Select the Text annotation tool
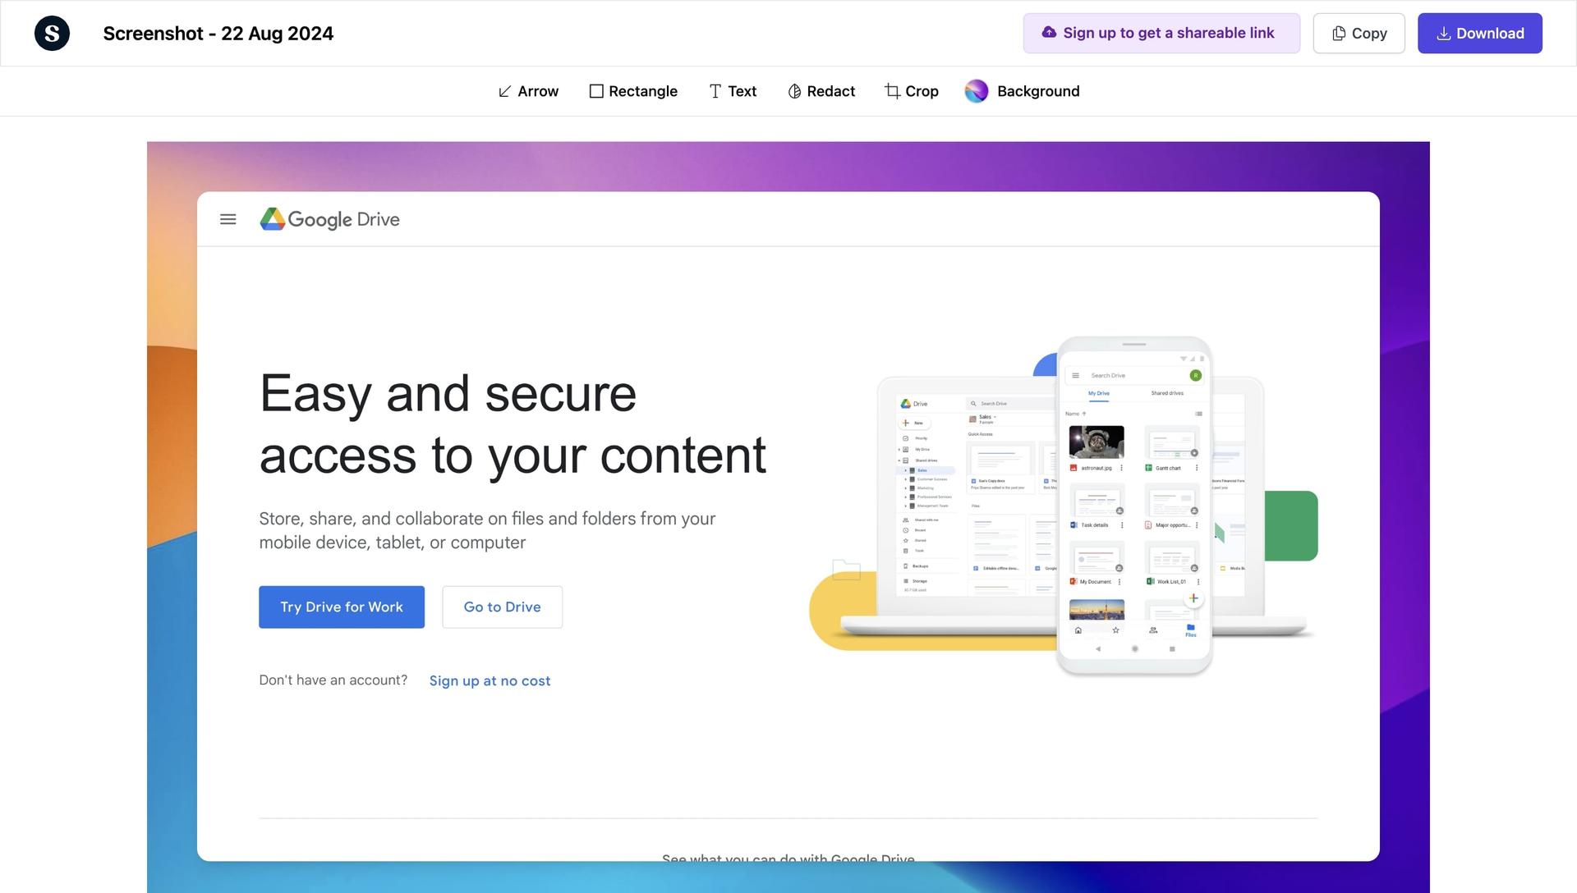1577x893 pixels. pyautogui.click(x=732, y=91)
